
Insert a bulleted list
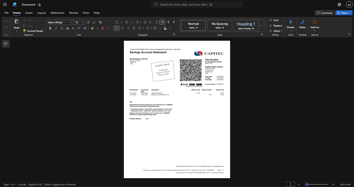[117, 22]
